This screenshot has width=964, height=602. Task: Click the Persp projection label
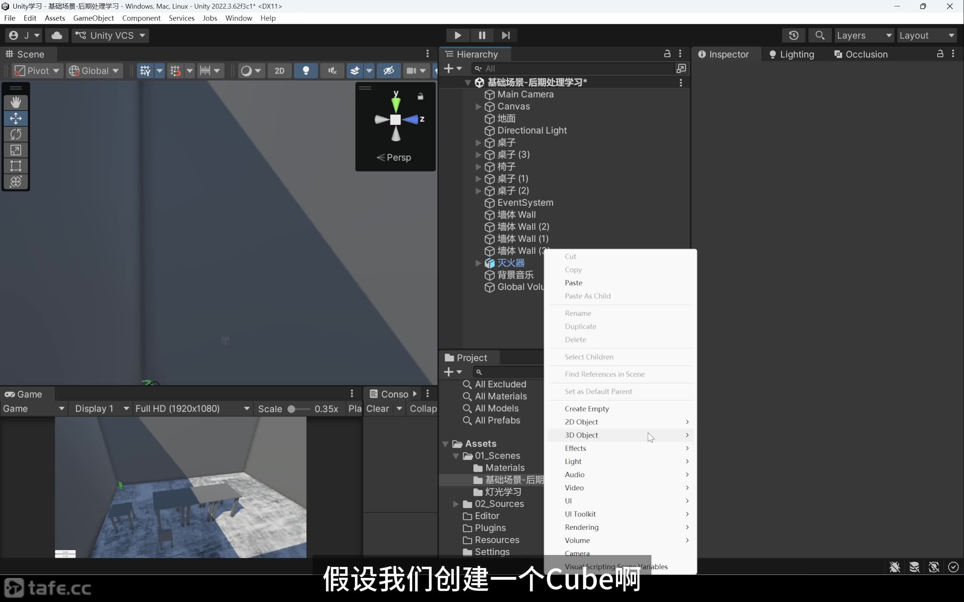[x=394, y=157]
